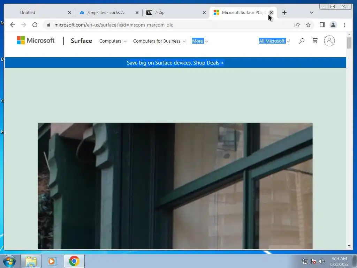Launch Windows Media Player from taskbar
This screenshot has width=357, height=268.
click(x=52, y=261)
